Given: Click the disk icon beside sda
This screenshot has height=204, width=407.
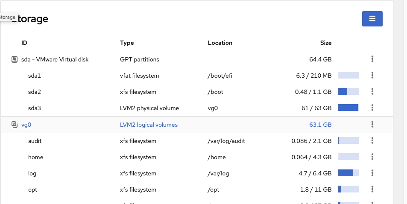Looking at the screenshot, I should pyautogui.click(x=14, y=59).
